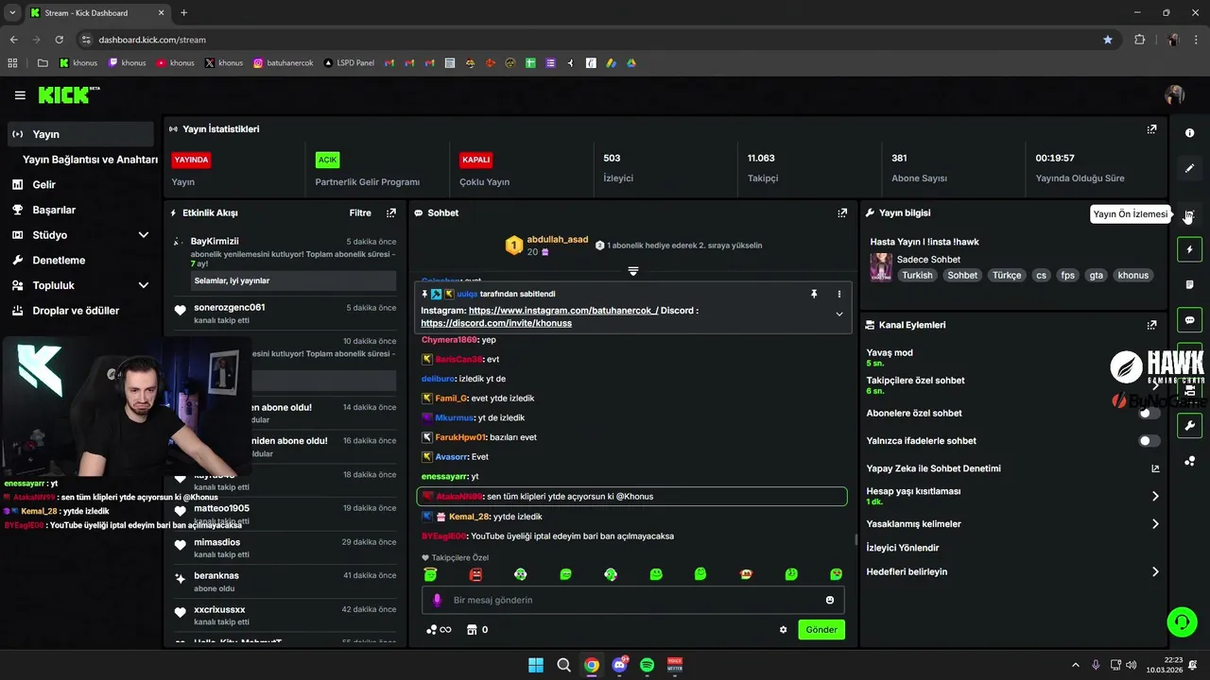Open Yasaklanmış kelimeler arrow
The image size is (1210, 680).
(1155, 524)
